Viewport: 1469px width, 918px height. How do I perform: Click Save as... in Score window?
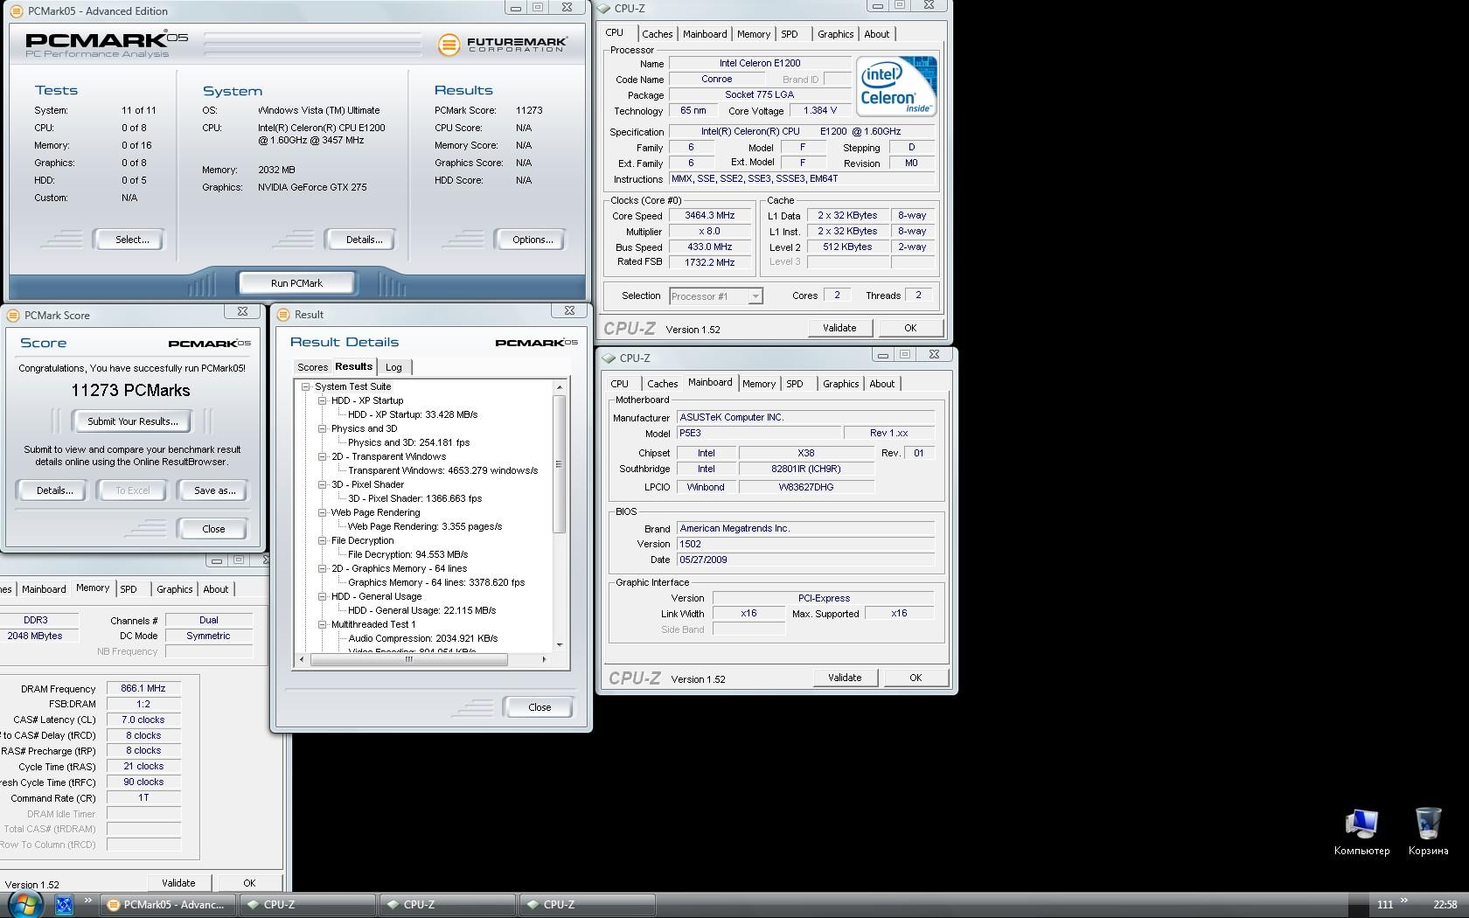click(x=214, y=490)
